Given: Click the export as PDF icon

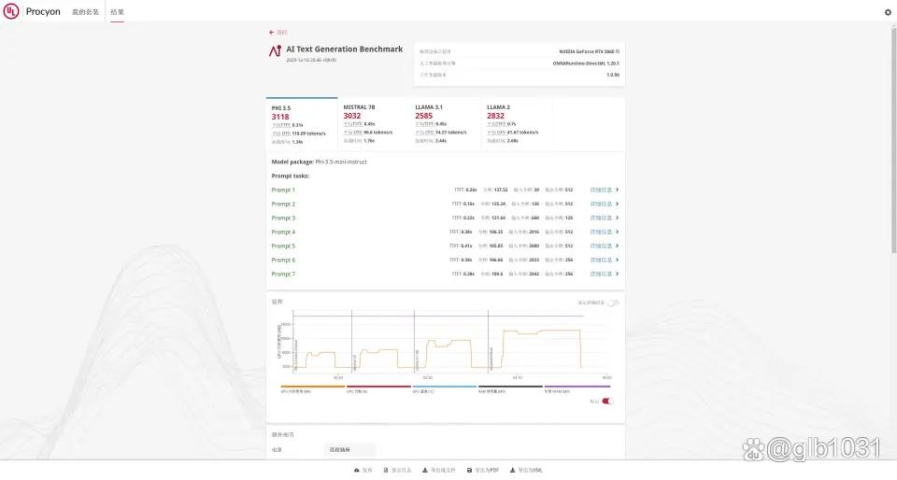Looking at the screenshot, I should click(x=470, y=471).
